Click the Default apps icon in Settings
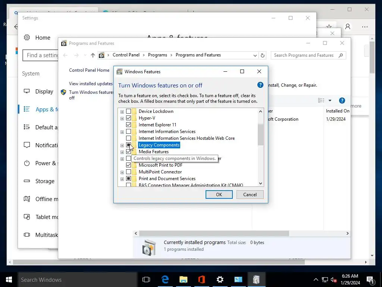 [27, 127]
